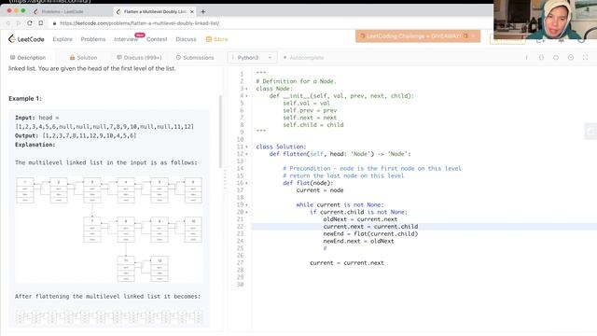The height and width of the screenshot is (336, 597).
Task: Open Problems in the top navigation
Action: coord(93,39)
